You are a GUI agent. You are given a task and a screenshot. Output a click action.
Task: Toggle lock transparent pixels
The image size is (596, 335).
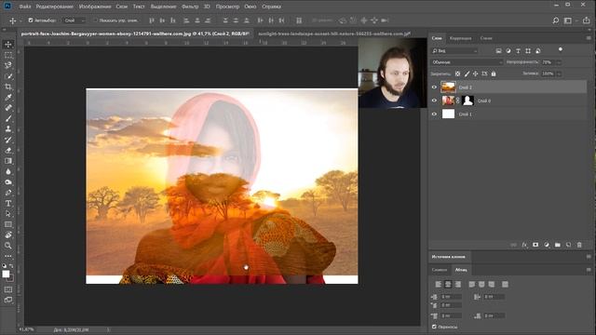click(x=457, y=74)
